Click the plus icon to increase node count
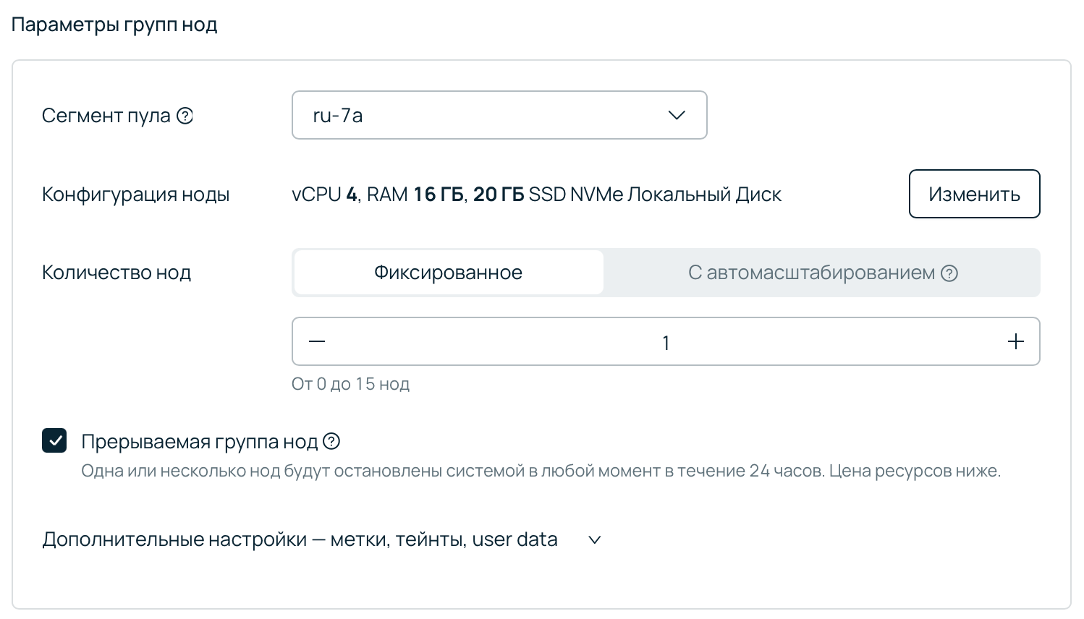This screenshot has width=1084, height=619. 1015,341
